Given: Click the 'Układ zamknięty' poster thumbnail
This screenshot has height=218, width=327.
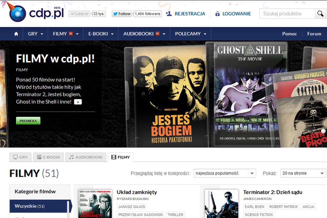Looking at the screenshot, I should [x=95, y=204].
